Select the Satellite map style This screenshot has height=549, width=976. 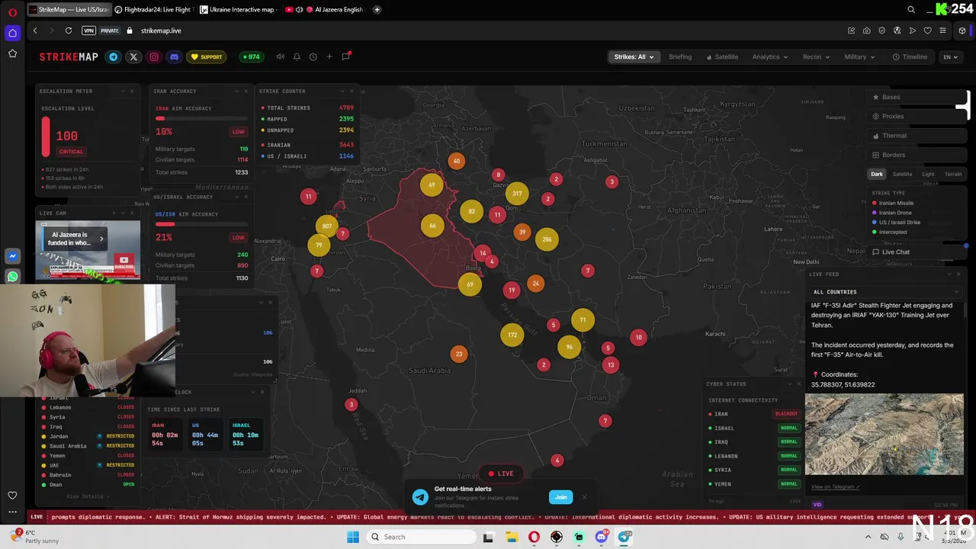[902, 174]
